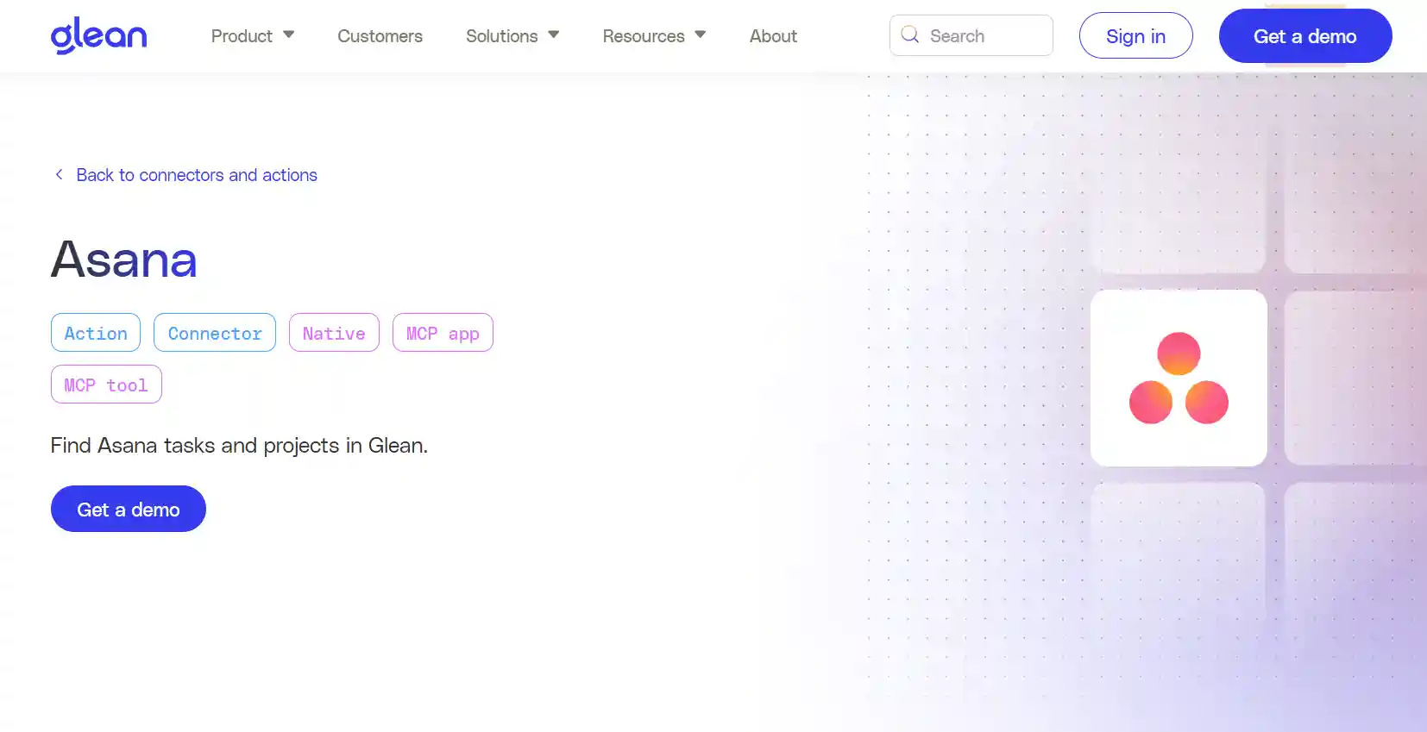Click the search magnifier icon

(x=909, y=34)
